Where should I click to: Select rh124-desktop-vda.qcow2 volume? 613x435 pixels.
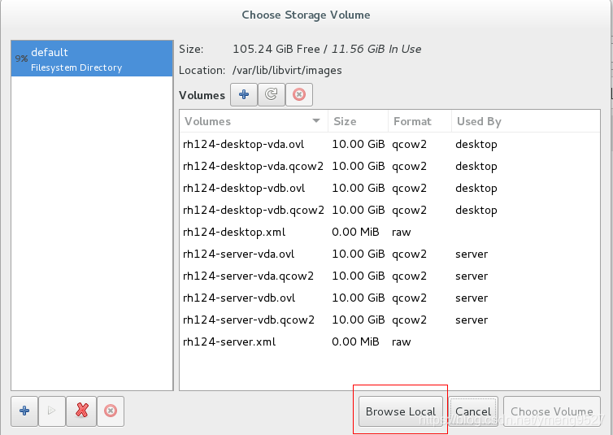389,166
